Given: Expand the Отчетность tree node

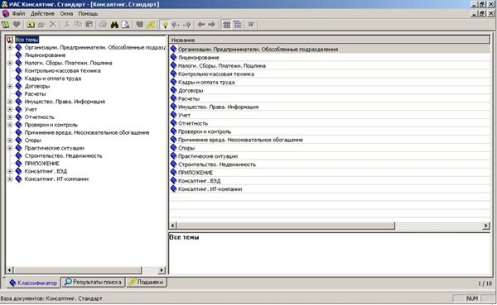Looking at the screenshot, I should pos(10,117).
